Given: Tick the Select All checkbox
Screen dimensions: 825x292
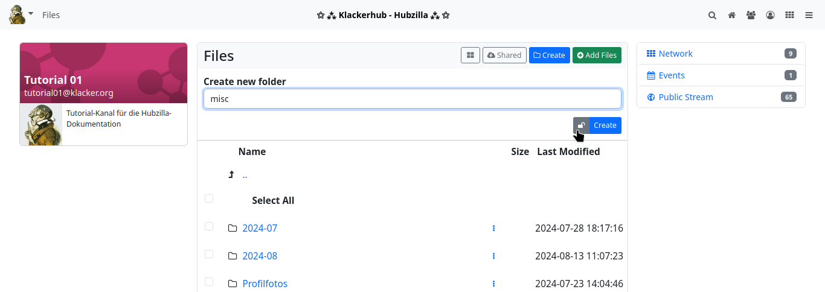Looking at the screenshot, I should pyautogui.click(x=209, y=198).
